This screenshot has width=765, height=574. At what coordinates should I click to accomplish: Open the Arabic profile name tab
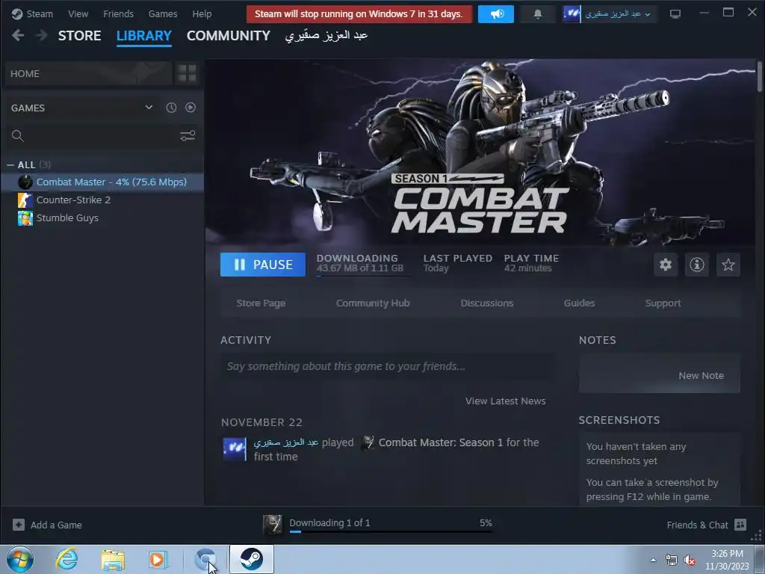[326, 36]
